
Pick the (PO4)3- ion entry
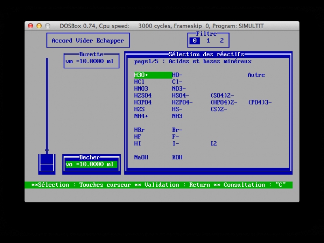point(260,102)
